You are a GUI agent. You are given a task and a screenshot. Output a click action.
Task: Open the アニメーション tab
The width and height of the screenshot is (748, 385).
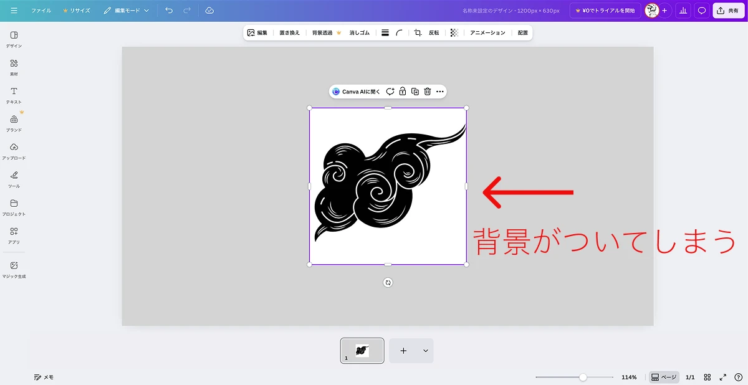(487, 33)
